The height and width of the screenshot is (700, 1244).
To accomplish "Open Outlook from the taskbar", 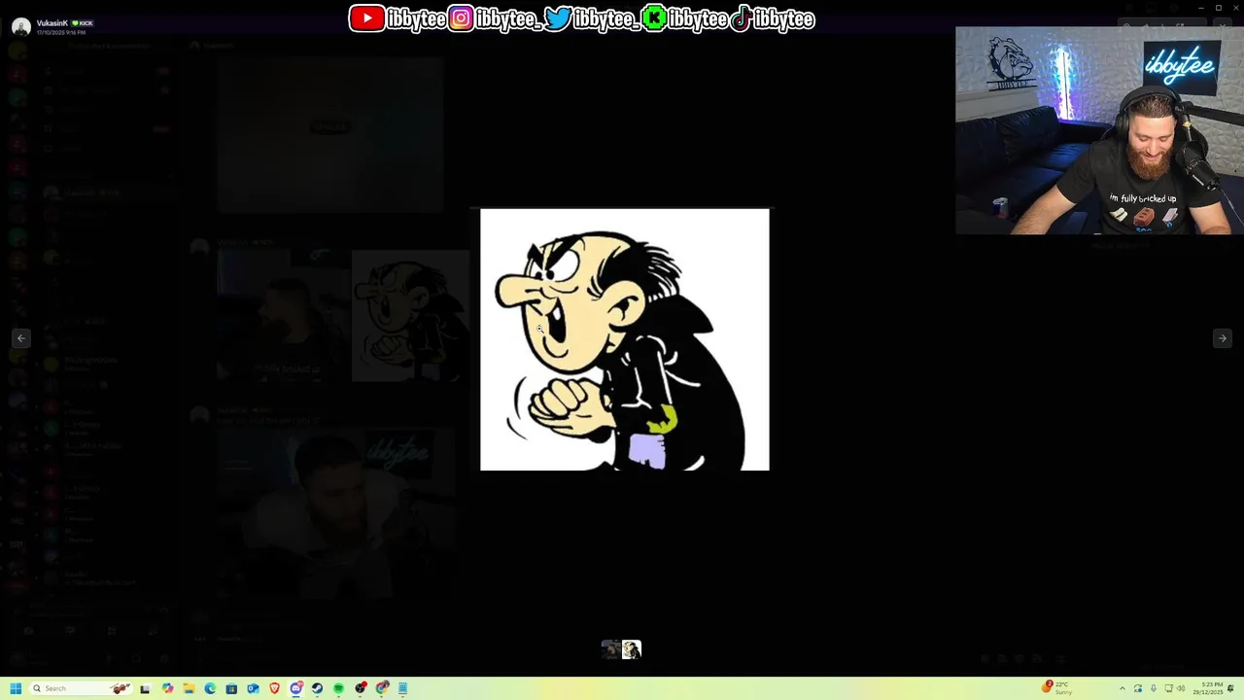I will (x=253, y=688).
